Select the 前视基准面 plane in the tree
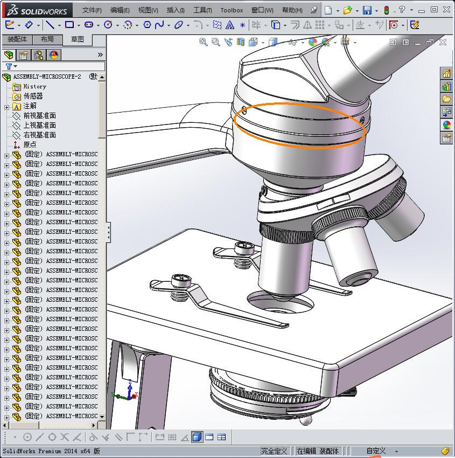 click(39, 116)
